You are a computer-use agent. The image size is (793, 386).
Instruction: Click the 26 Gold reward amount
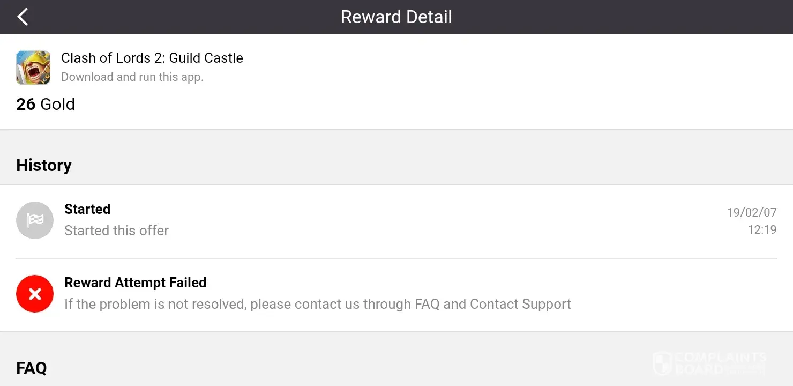point(46,104)
